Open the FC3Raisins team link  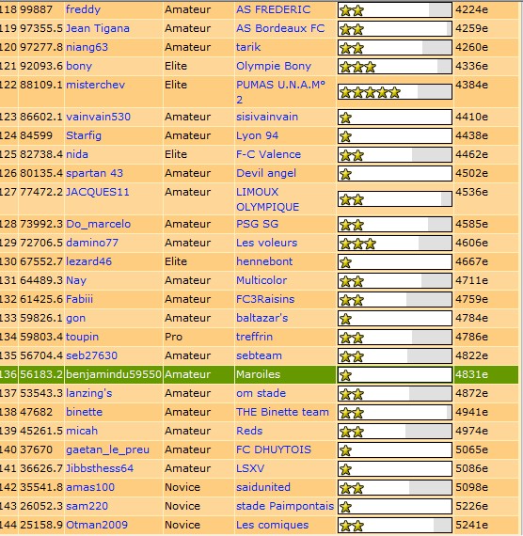[x=265, y=299]
